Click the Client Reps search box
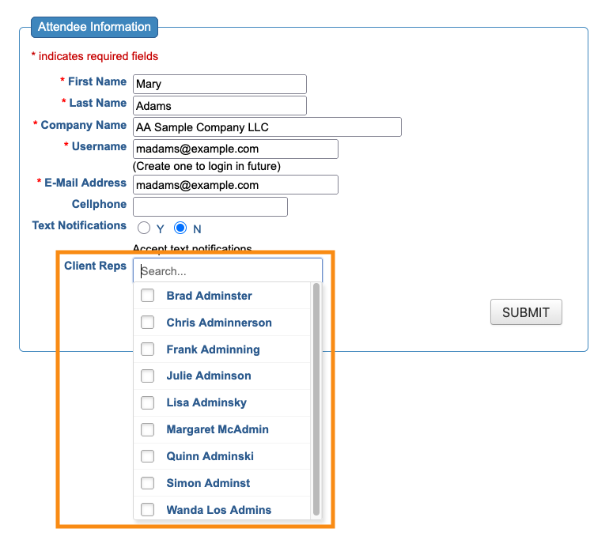This screenshot has height=540, width=609. (228, 271)
